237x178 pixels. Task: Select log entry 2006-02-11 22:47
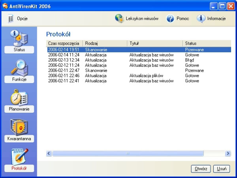point(139,70)
